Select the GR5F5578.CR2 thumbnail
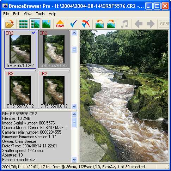171x171 pixels. (x=54, y=90)
